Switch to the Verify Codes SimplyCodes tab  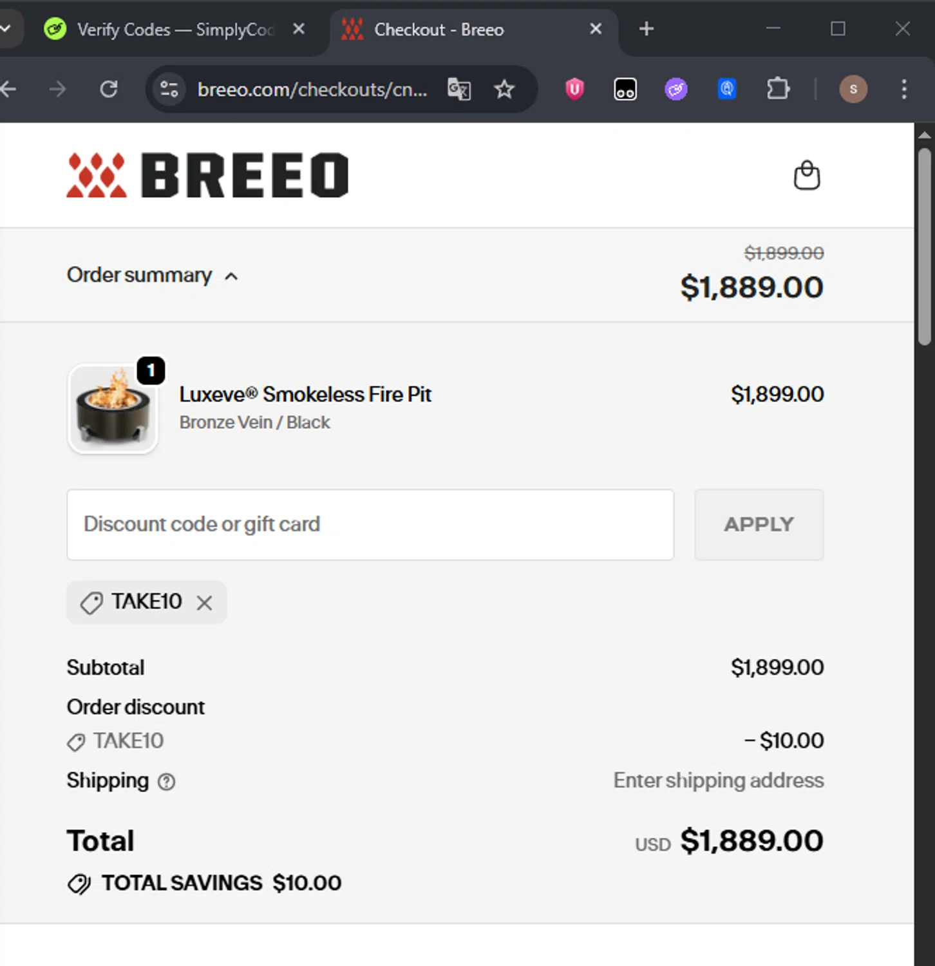click(167, 30)
